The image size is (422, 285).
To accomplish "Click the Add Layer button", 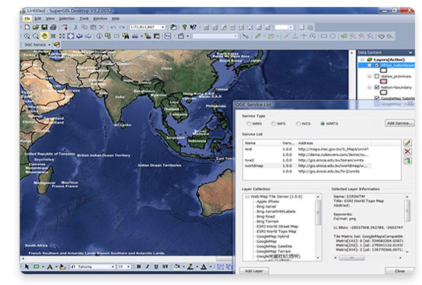I will click(254, 271).
